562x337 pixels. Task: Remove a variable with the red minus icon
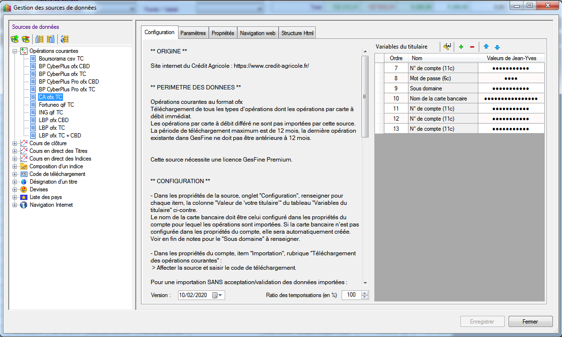pyautogui.click(x=472, y=47)
